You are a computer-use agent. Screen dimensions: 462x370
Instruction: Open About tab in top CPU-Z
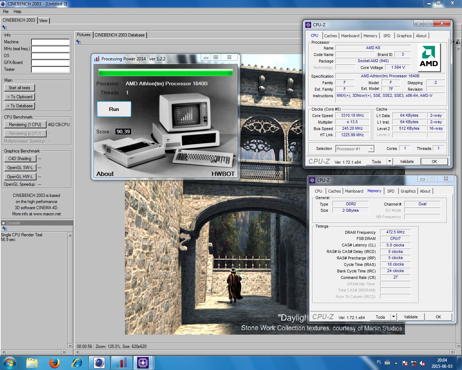(421, 36)
